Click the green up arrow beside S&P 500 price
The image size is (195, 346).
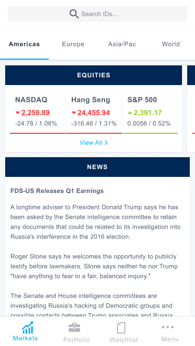(130, 113)
